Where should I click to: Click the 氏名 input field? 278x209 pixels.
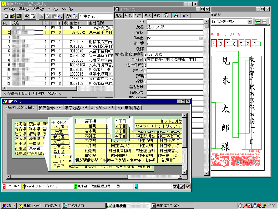[x=175, y=27]
